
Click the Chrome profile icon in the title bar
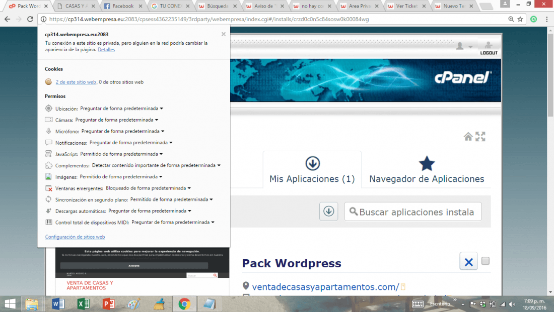click(505, 4)
